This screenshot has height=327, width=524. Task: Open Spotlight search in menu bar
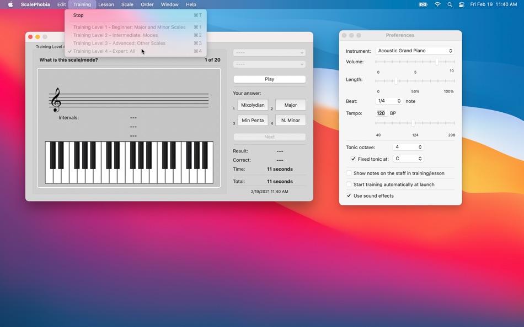[450, 4]
